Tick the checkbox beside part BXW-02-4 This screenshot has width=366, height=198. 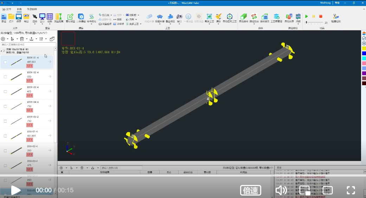pos(5,76)
